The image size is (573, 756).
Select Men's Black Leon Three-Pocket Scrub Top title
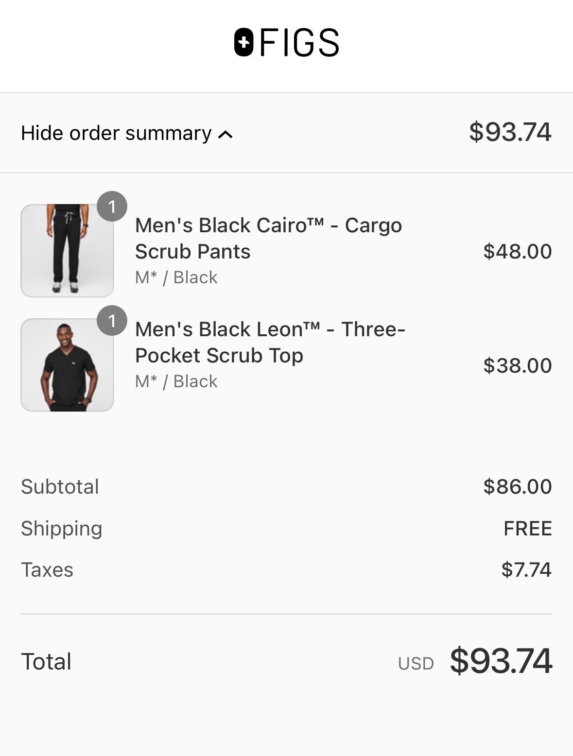point(270,342)
